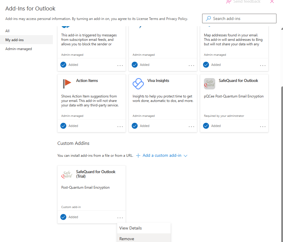Open the more options menu for Action Items
283x242 pixels.
(120, 127)
